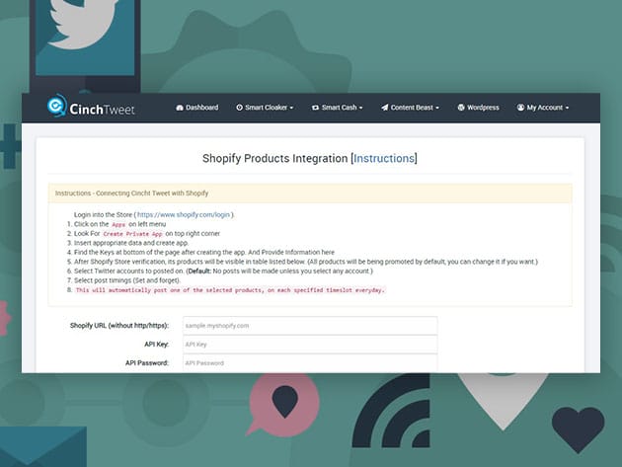Click the Wordpress logo icon
This screenshot has height=467, width=622.
[461, 108]
